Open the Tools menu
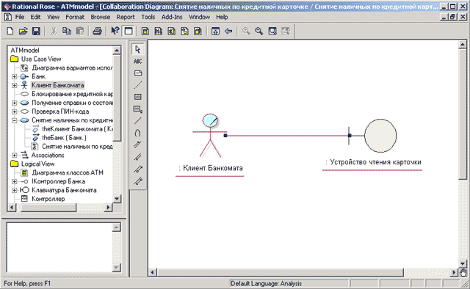The image size is (470, 289). [148, 17]
